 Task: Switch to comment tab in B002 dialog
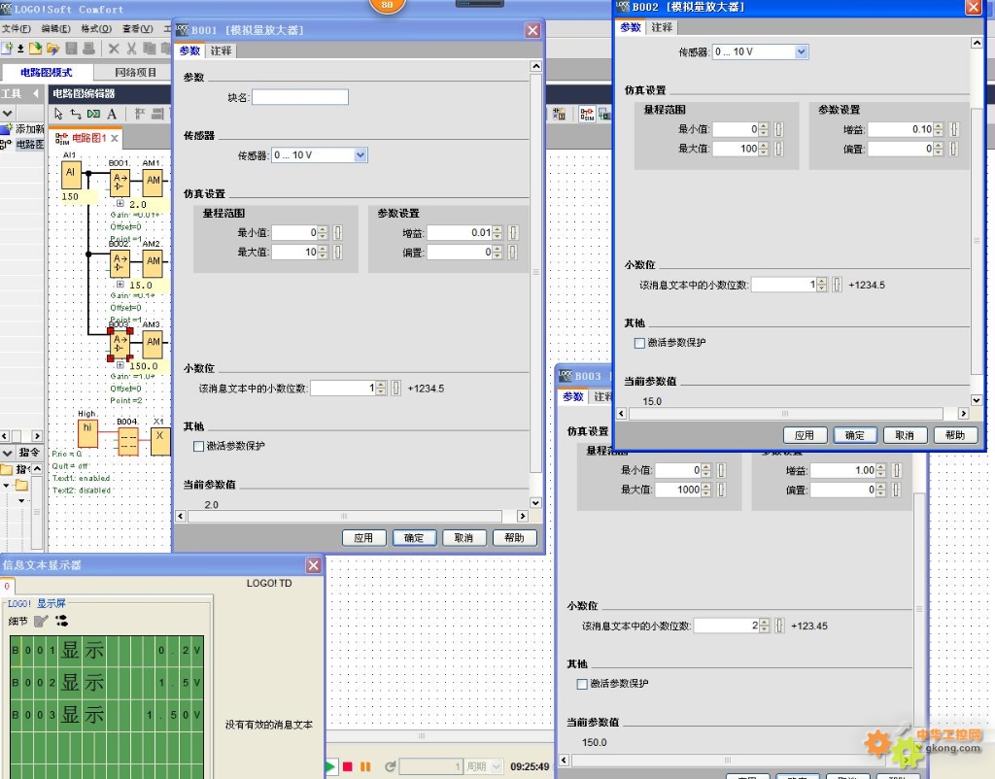[662, 27]
